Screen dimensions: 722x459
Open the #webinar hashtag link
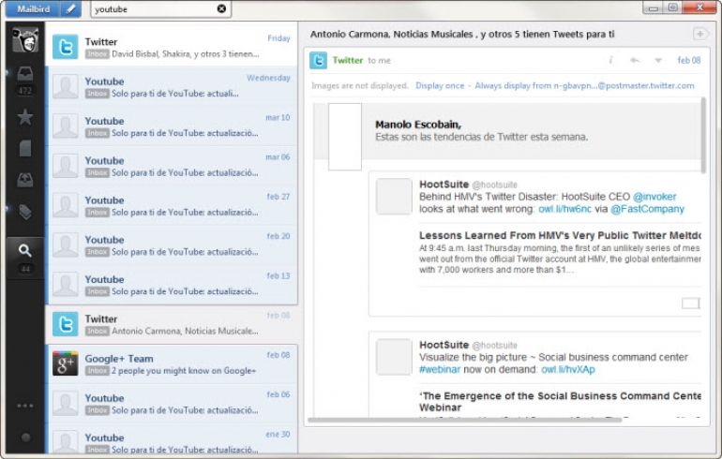pos(440,369)
